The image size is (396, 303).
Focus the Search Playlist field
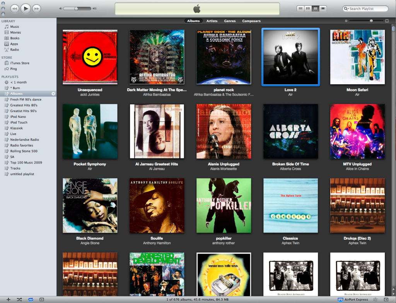365,9
